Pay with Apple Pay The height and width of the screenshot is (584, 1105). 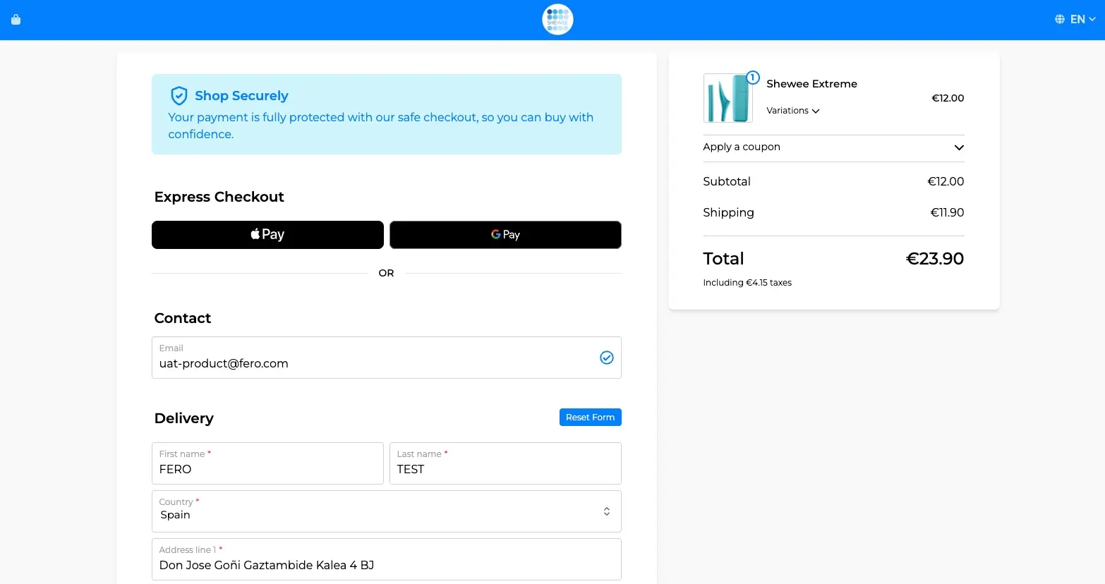tap(267, 235)
